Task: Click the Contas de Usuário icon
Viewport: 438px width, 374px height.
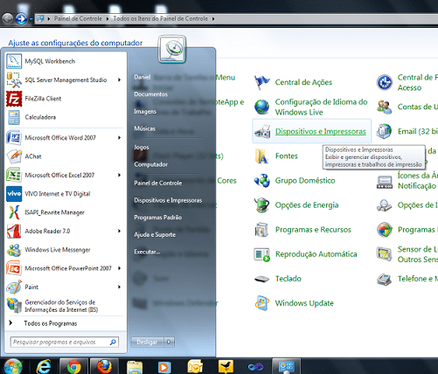Action: point(385,107)
